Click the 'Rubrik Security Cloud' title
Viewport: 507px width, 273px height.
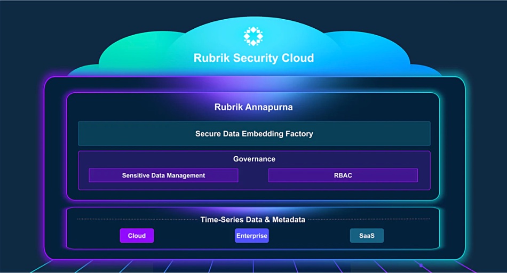pyautogui.click(x=253, y=58)
